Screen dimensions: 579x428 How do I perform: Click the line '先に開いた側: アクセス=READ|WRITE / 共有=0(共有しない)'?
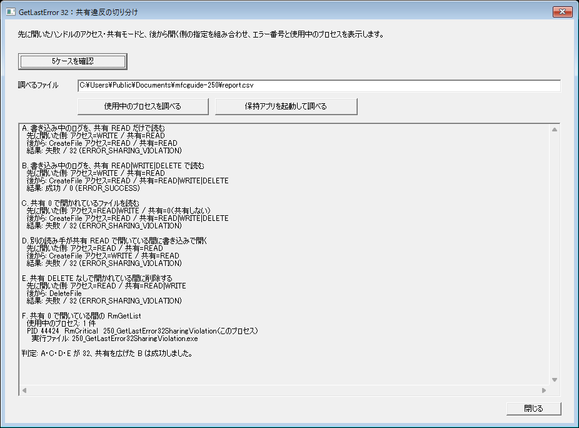point(119,211)
